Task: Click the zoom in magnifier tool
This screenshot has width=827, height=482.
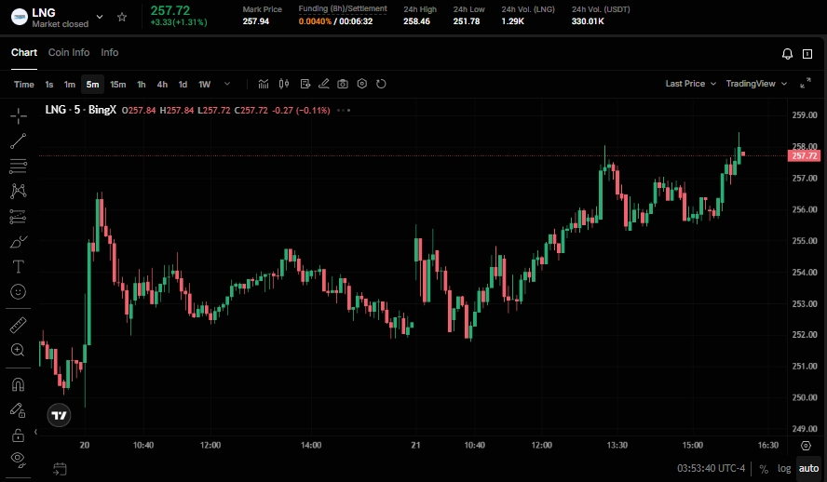Action: tap(18, 350)
